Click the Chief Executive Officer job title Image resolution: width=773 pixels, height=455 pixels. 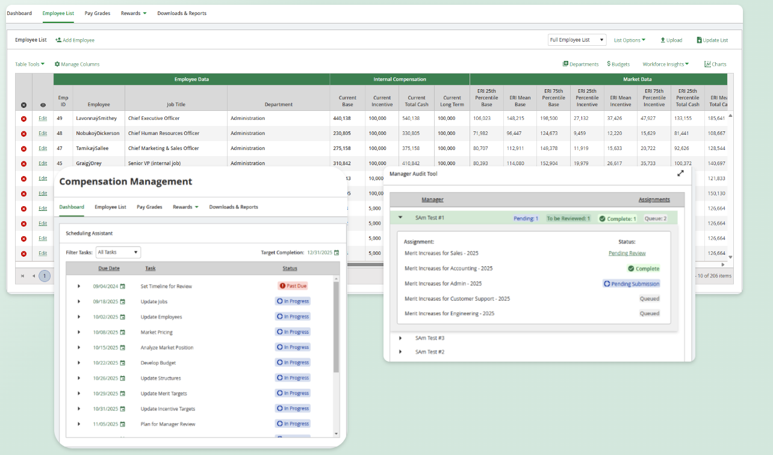154,118
